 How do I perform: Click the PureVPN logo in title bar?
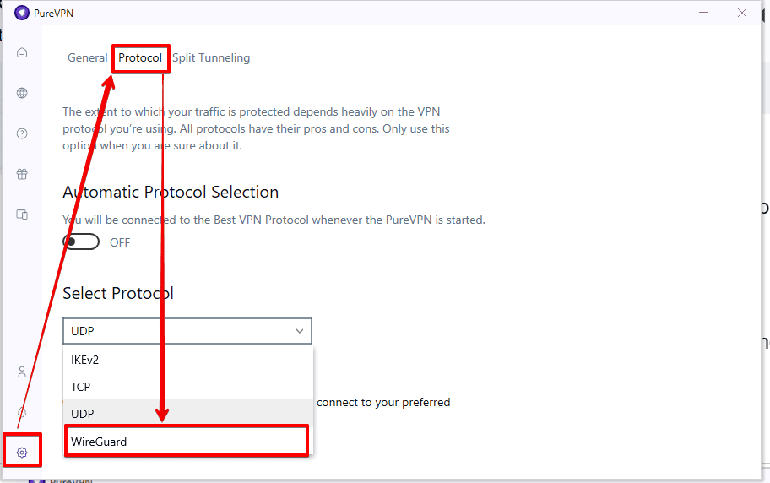[x=22, y=13]
